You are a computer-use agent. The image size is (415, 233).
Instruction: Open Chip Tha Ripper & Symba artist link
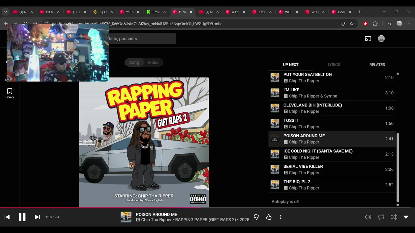313,96
